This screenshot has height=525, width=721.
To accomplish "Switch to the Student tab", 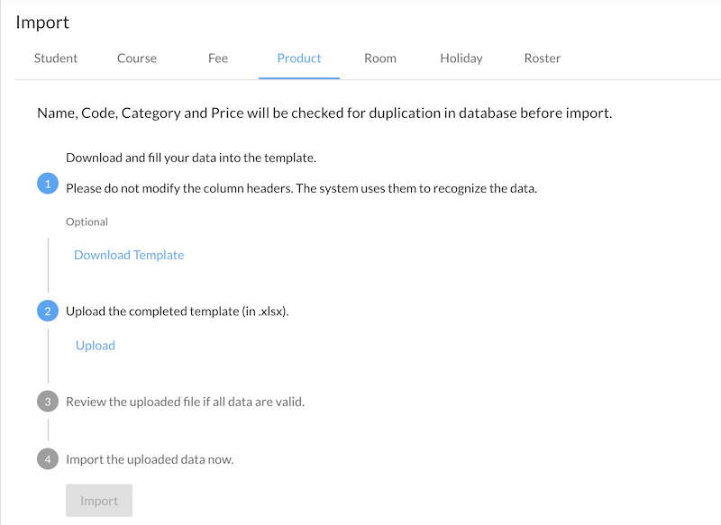I will [x=56, y=59].
